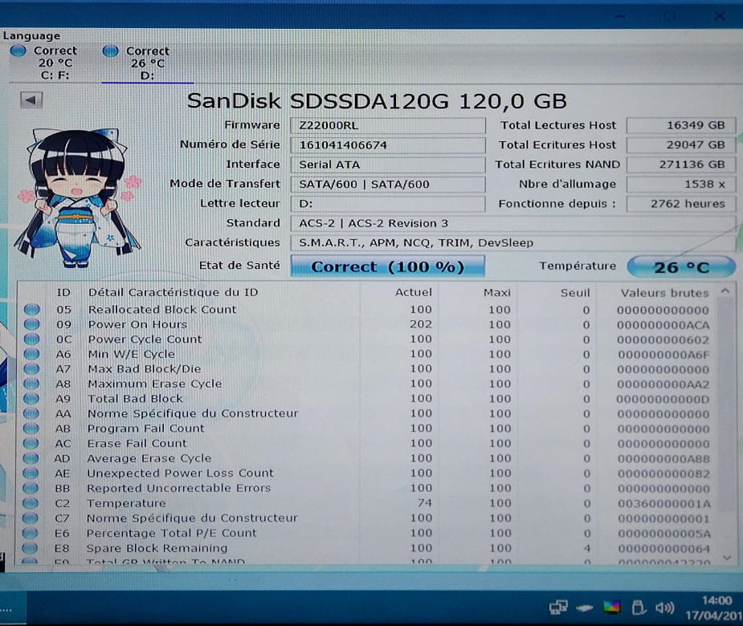Click the status circle for Reallocated Block Count
The width and height of the screenshot is (743, 626).
click(x=31, y=310)
